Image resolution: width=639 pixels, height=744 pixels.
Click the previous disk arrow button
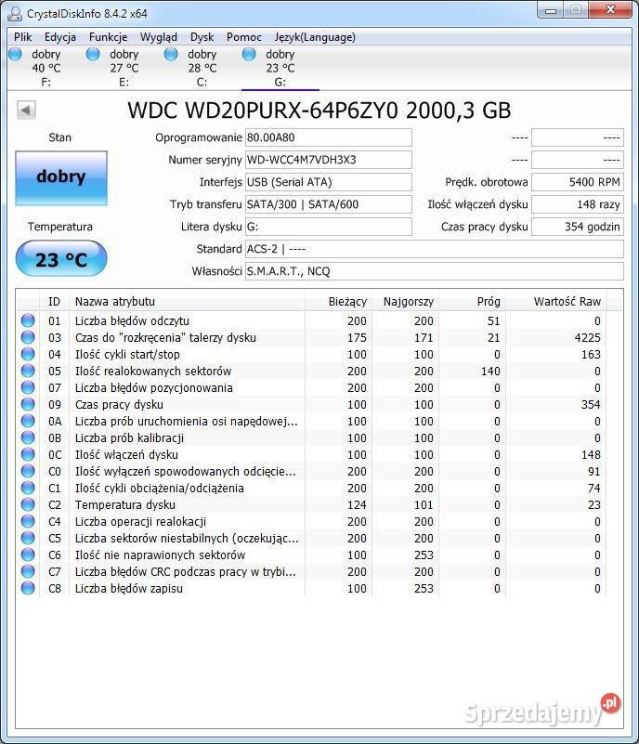(26, 111)
